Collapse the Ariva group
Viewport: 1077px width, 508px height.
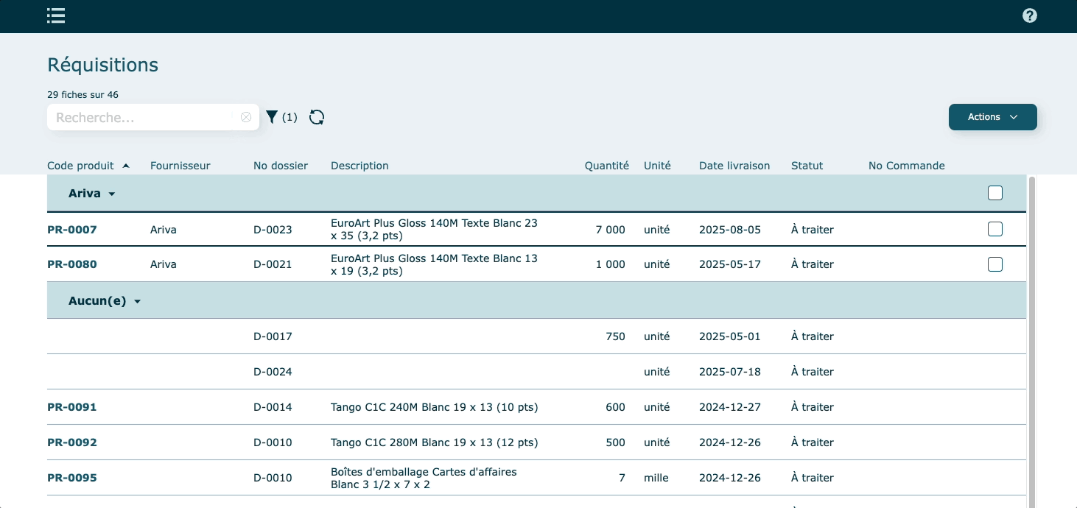(112, 194)
